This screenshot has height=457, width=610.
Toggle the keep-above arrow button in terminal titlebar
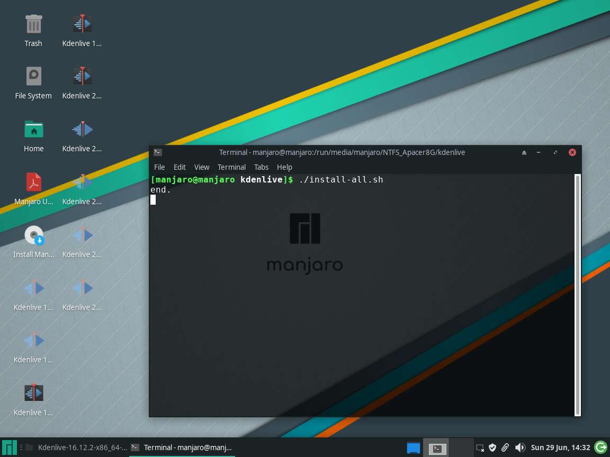(x=524, y=152)
